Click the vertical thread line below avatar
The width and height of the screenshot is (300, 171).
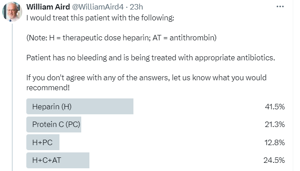coord(12,97)
